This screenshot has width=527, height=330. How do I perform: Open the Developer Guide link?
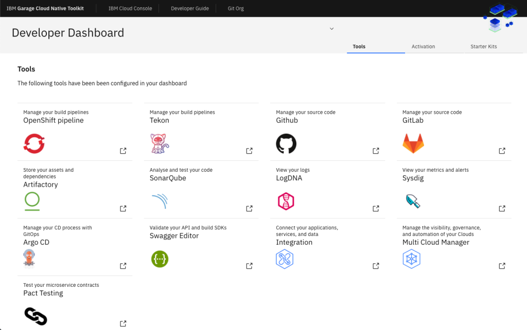pyautogui.click(x=189, y=9)
